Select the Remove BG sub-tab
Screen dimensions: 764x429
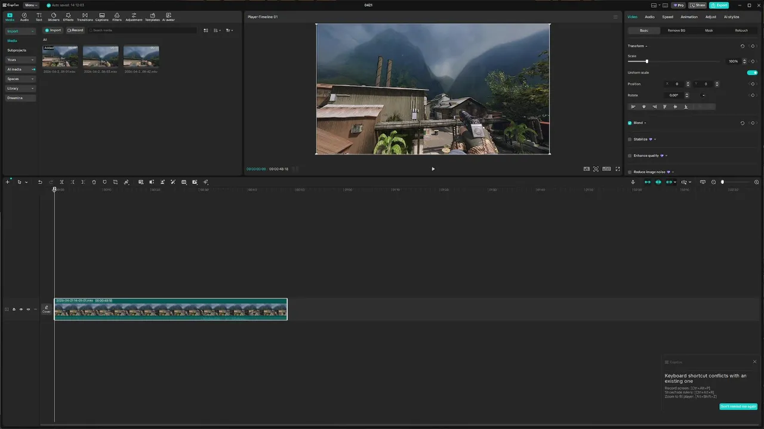[676, 30]
